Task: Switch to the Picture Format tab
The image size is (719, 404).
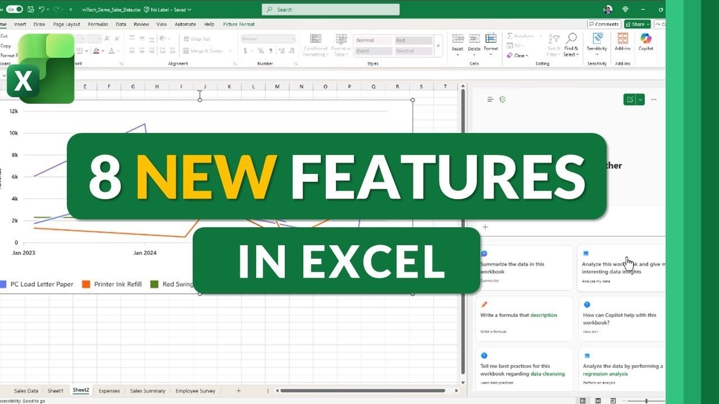Action: click(x=238, y=24)
